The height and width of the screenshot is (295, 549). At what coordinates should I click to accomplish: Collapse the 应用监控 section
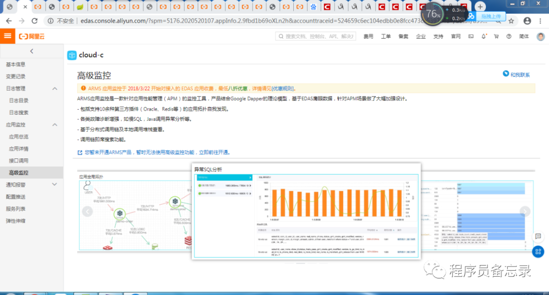(x=54, y=124)
